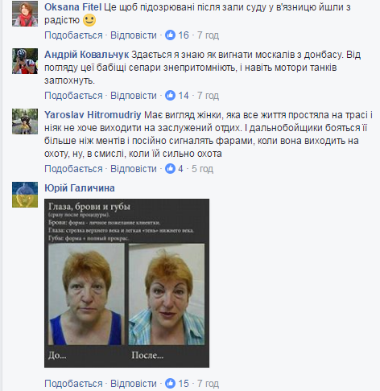Reply to Юрій Галичина's comment via Відповісти

pos(134,384)
